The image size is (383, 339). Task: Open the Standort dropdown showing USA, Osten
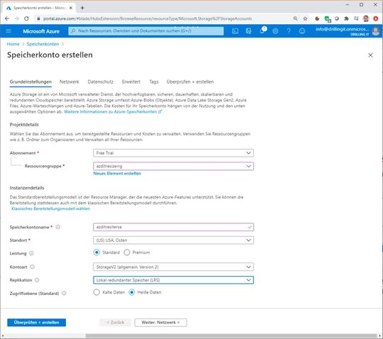point(174,240)
